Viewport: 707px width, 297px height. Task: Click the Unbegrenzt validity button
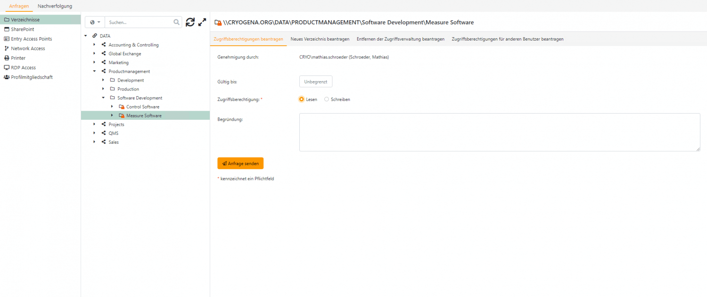(x=316, y=82)
